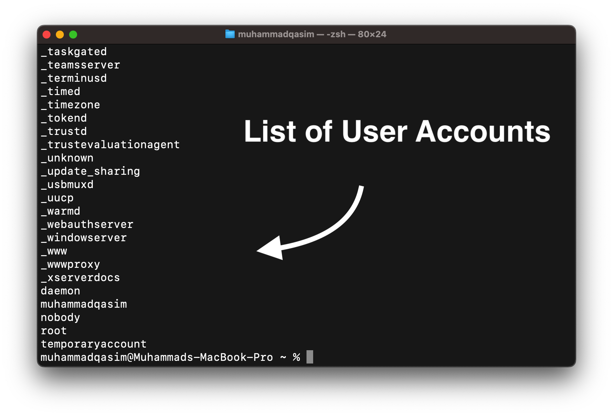Click the 'temporaryaccount' user entry
Image resolution: width=613 pixels, height=416 pixels.
[93, 344]
